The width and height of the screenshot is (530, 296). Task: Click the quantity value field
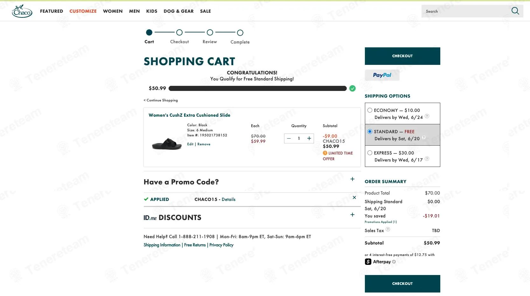[x=299, y=138]
